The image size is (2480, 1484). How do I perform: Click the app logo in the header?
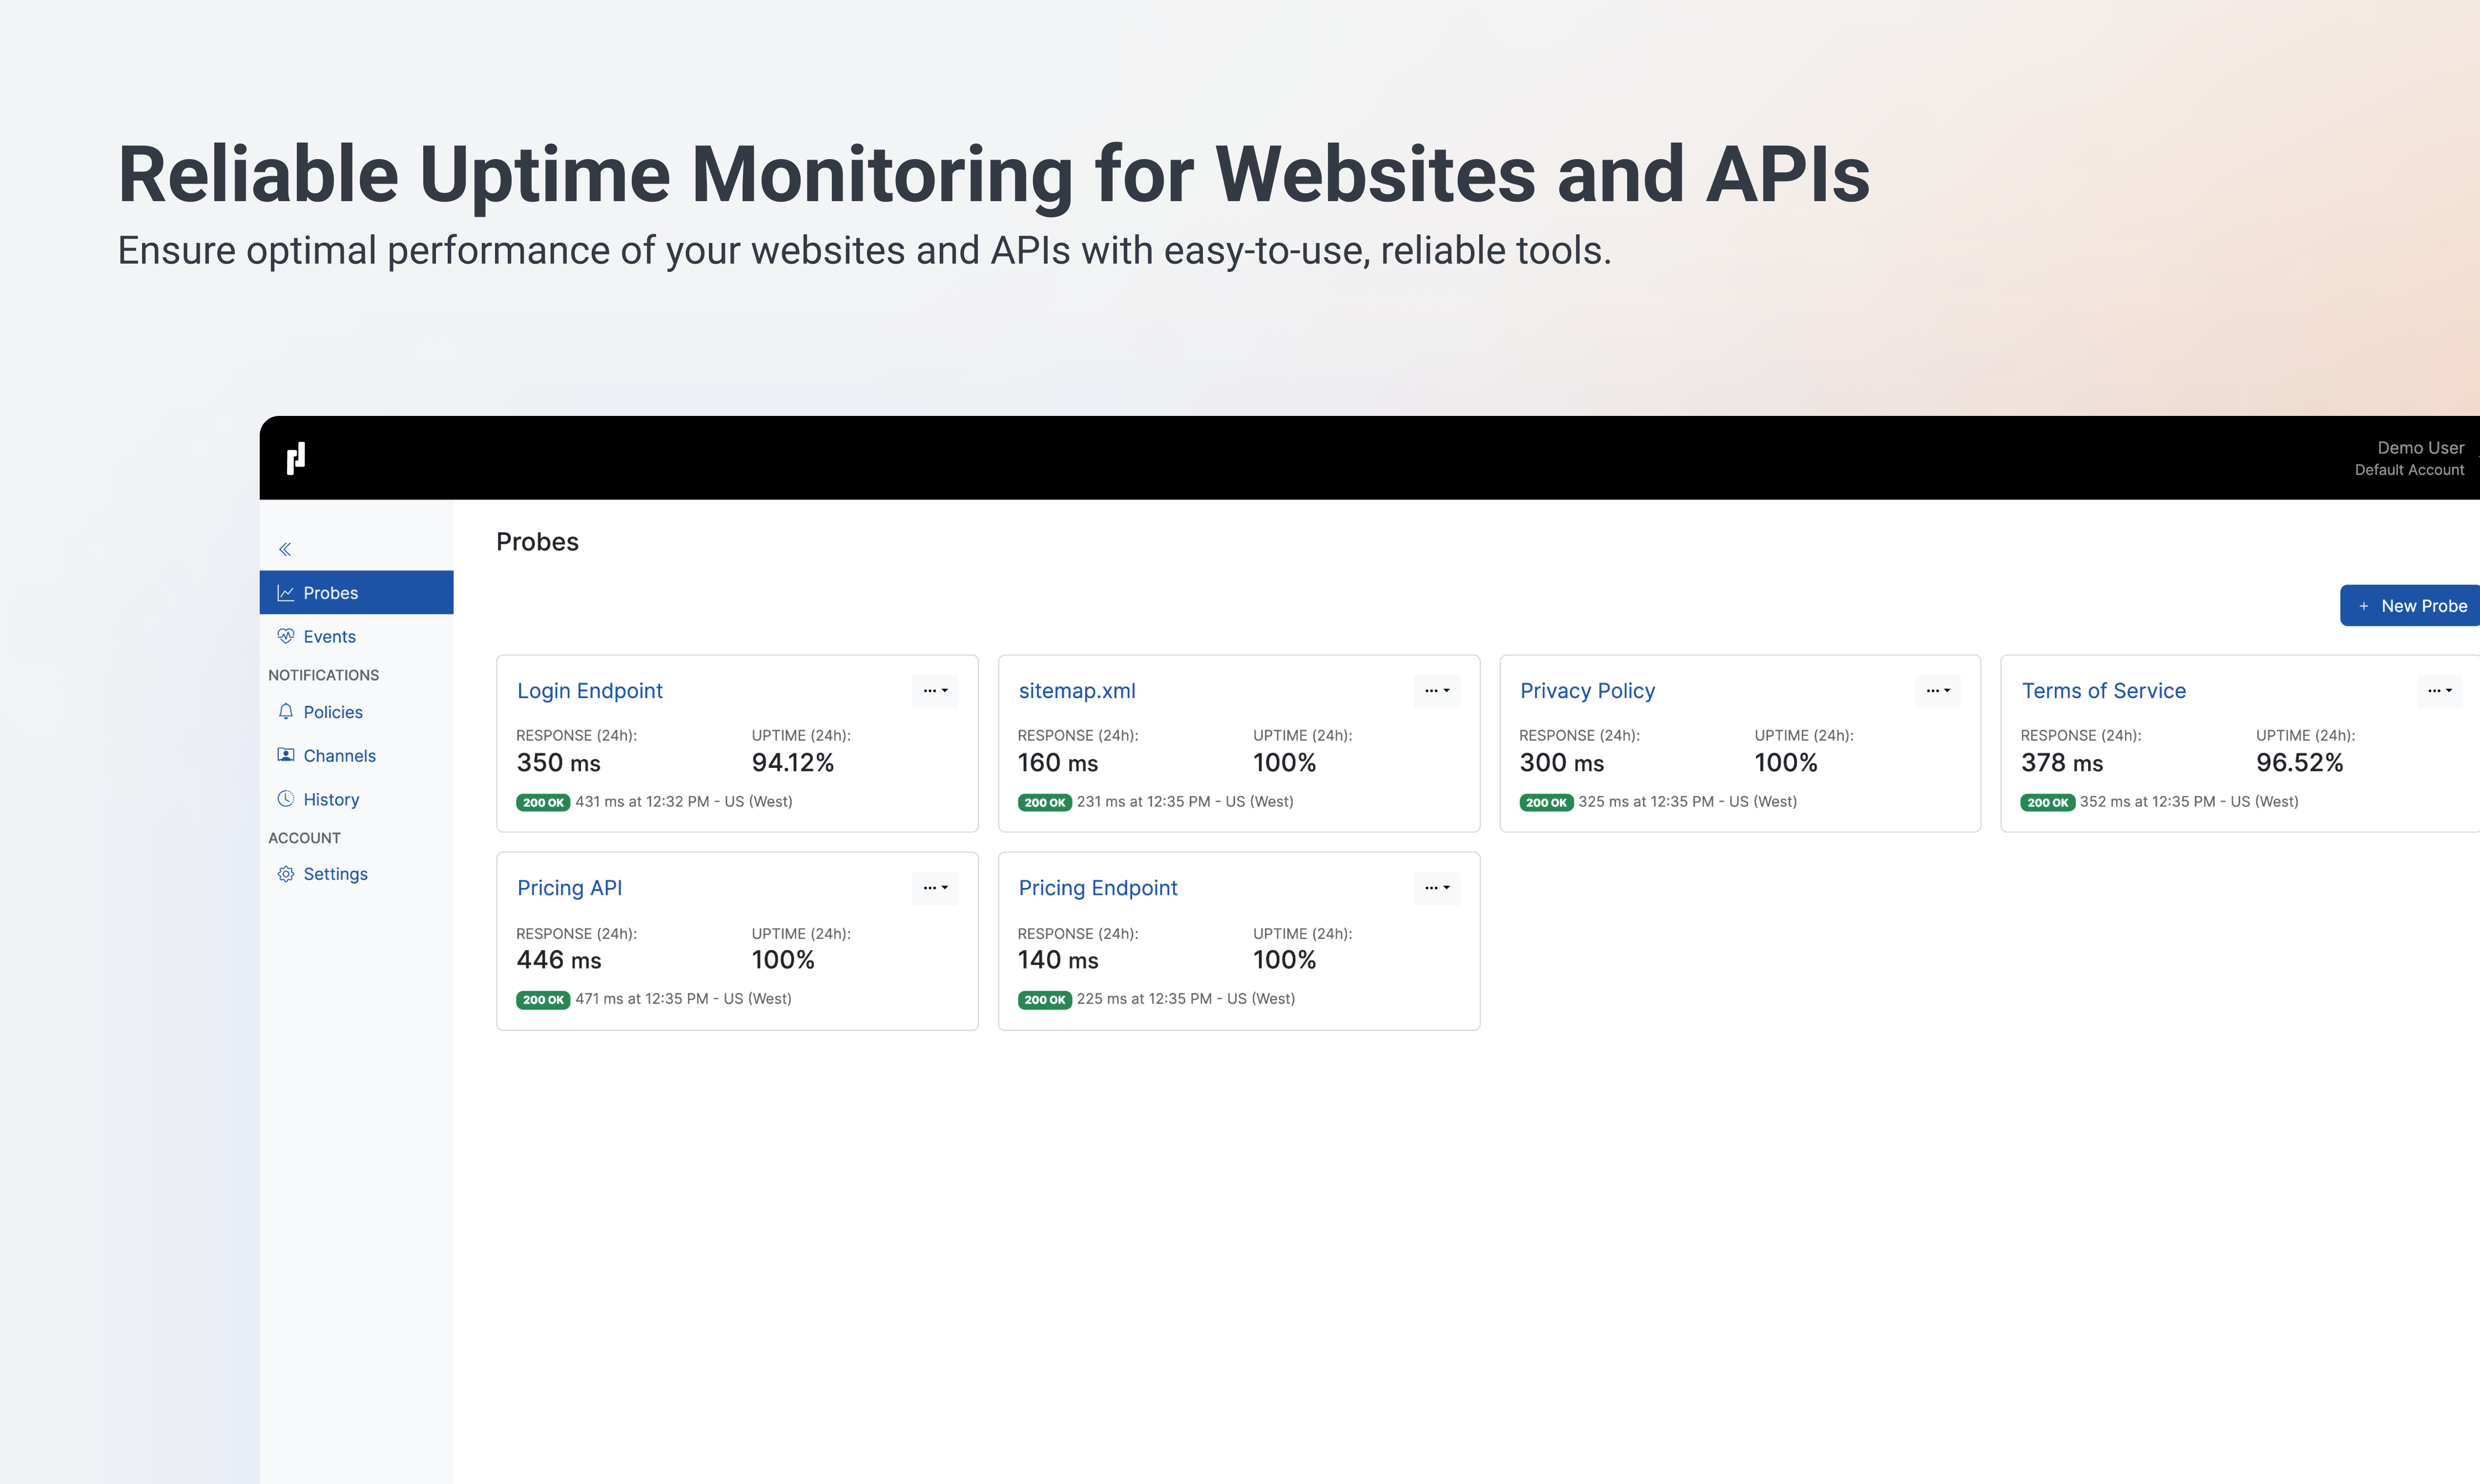point(296,458)
